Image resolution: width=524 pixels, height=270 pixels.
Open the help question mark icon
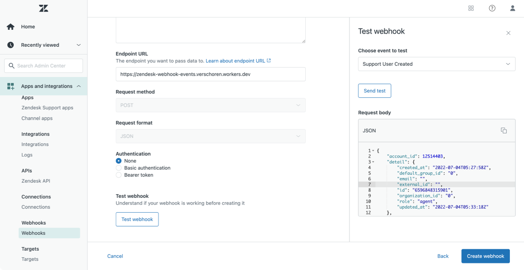point(492,8)
